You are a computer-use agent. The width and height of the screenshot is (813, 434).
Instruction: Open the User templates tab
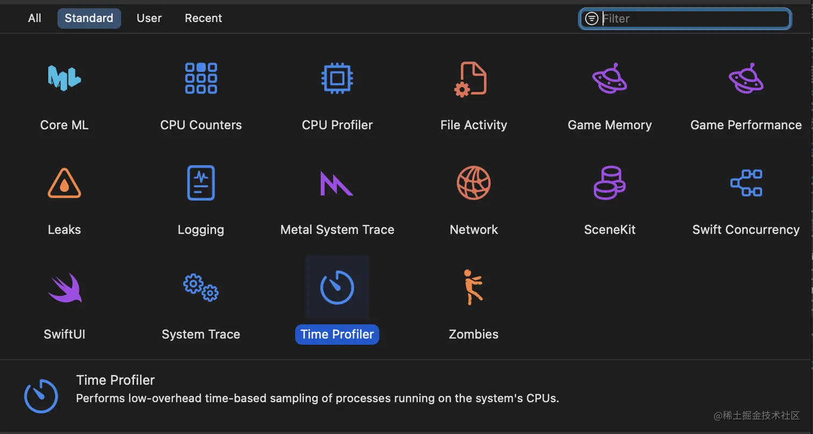149,18
